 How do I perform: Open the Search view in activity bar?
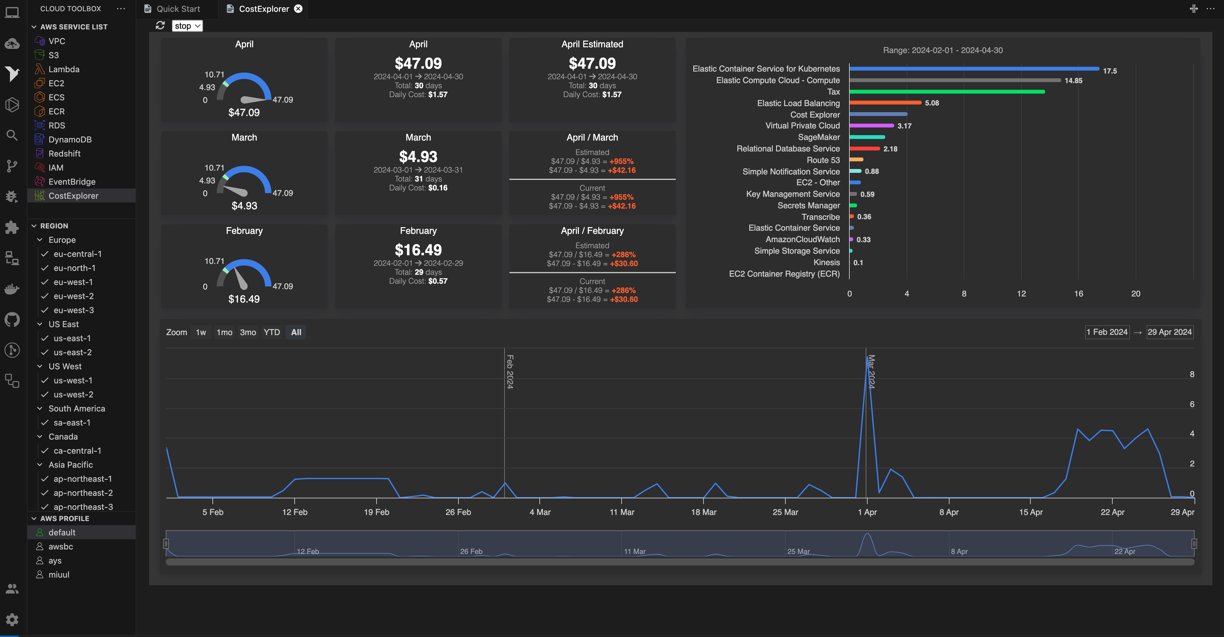click(12, 135)
